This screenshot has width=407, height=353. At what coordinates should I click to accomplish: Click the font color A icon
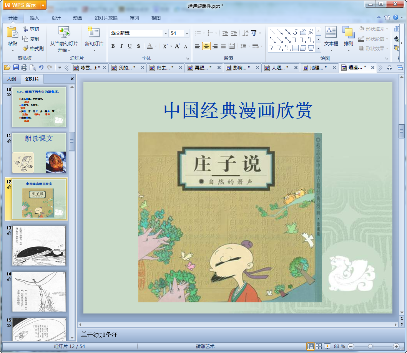click(150, 46)
